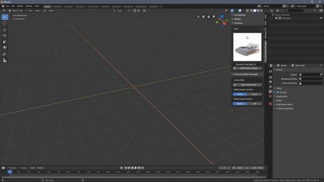Click the Blender logo menu icon

tap(3, 7)
